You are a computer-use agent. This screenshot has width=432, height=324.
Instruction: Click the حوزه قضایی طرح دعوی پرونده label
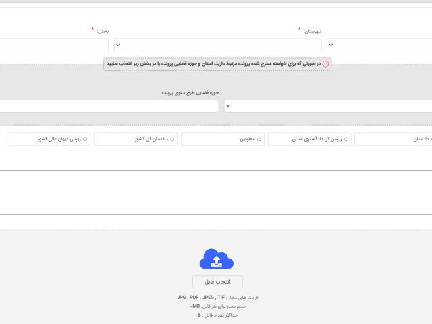coord(190,92)
